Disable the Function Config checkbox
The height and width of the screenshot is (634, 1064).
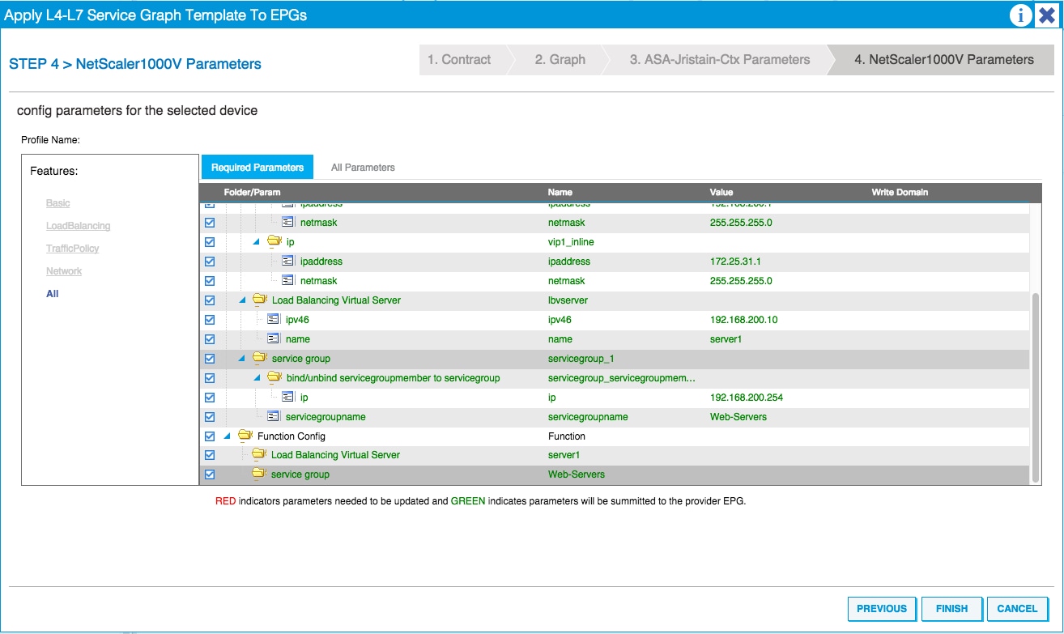coord(210,436)
